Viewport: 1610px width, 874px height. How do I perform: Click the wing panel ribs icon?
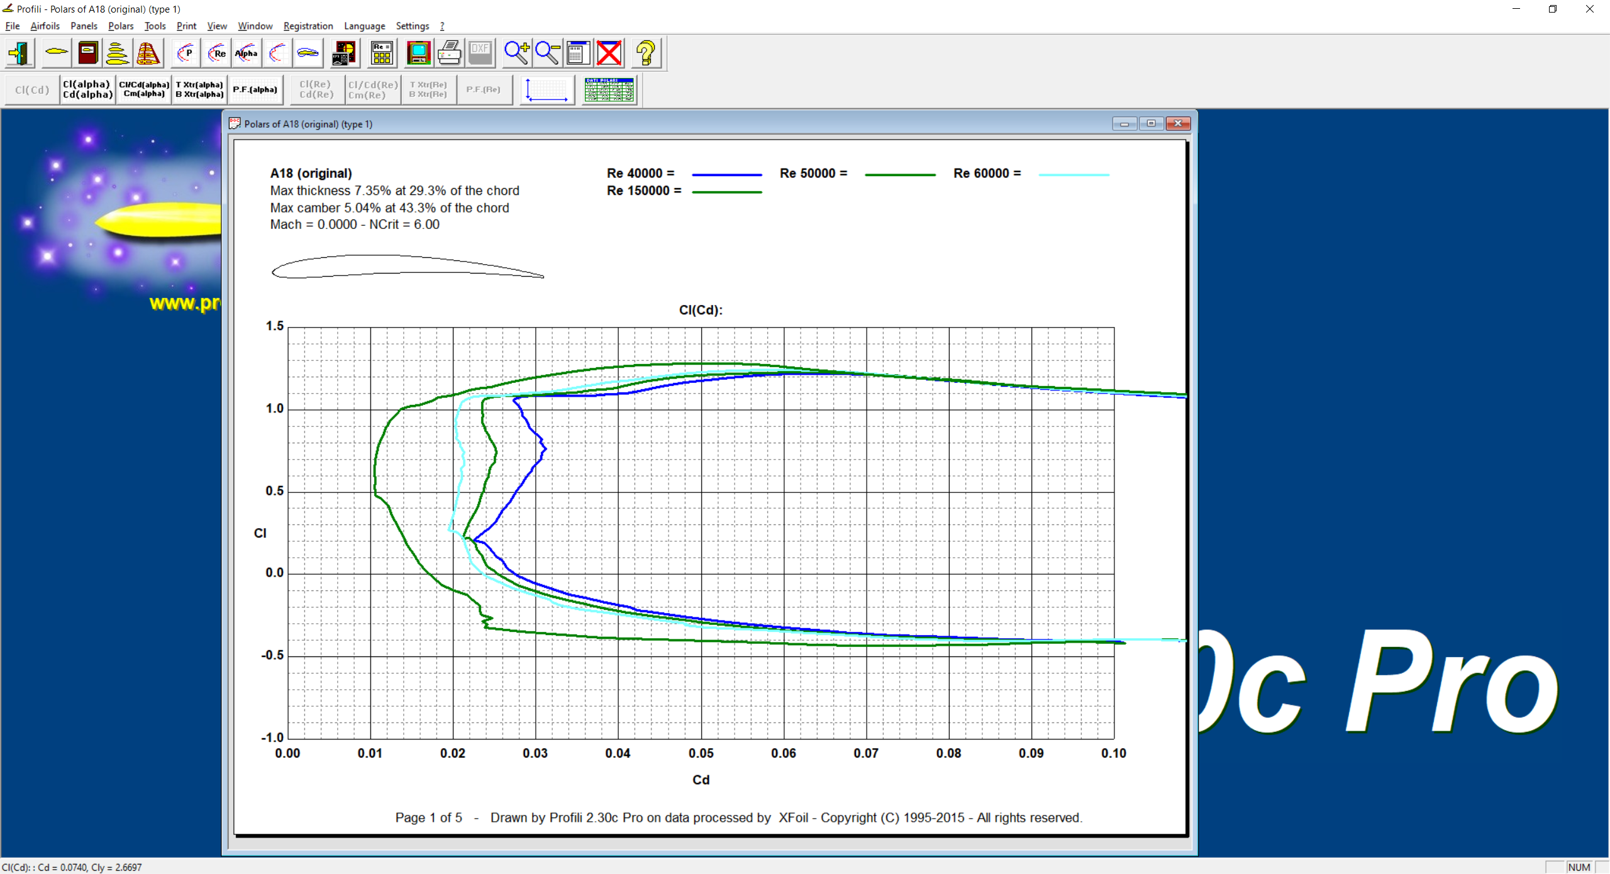pos(148,53)
